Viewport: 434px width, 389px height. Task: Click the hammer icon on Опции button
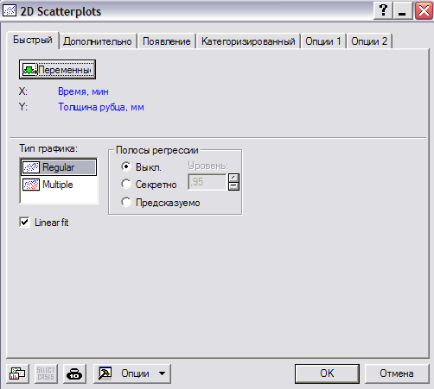[x=105, y=373]
